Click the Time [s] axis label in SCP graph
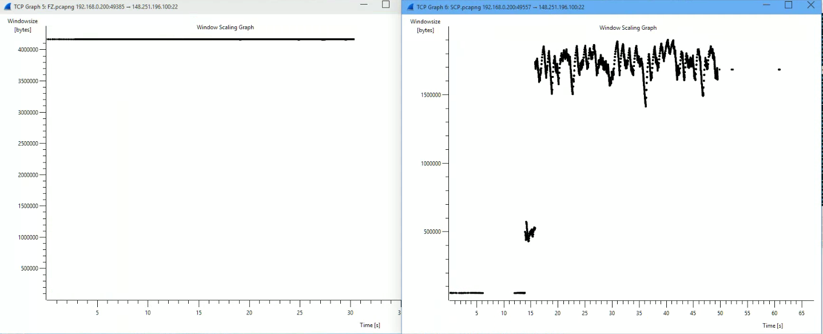Image resolution: width=823 pixels, height=334 pixels. [x=772, y=325]
